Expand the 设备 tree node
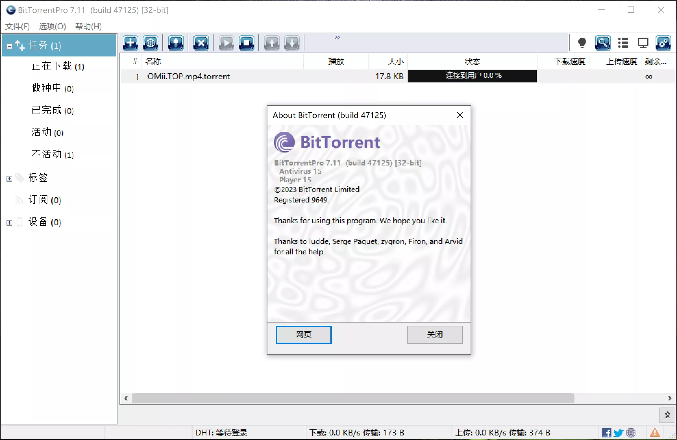This screenshot has height=440, width=677. tap(9, 223)
